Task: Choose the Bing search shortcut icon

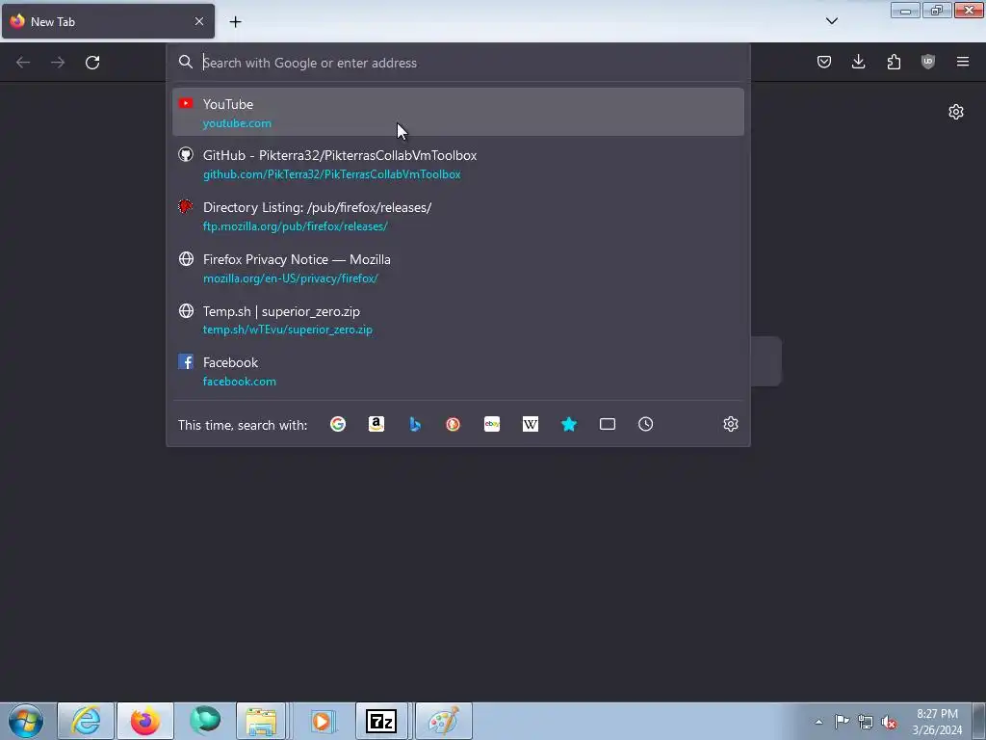Action: pos(415,424)
